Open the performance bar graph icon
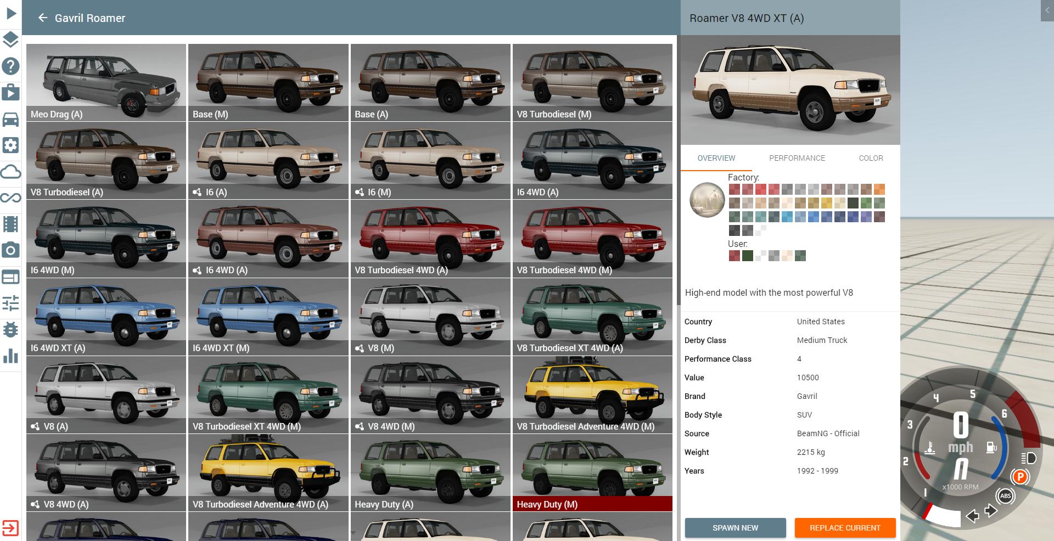Image resolution: width=1054 pixels, height=541 pixels. click(x=10, y=356)
